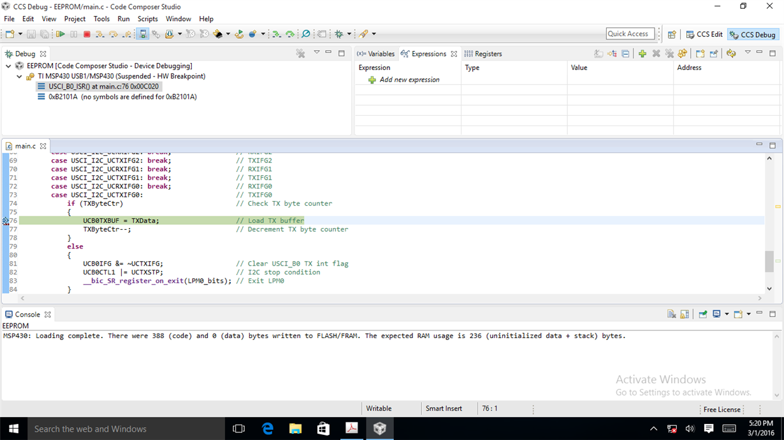Click the Clear Console icon
Viewport: 784px width, 440px height.
click(x=672, y=314)
